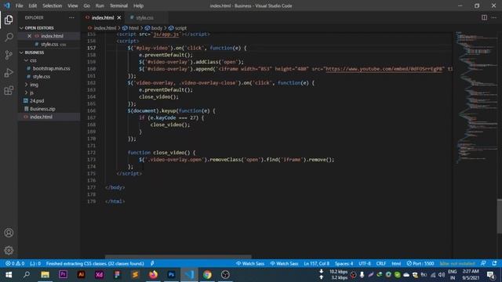Click the second Watch Sass status item
The height and width of the screenshot is (282, 502).
pyautogui.click(x=284, y=263)
